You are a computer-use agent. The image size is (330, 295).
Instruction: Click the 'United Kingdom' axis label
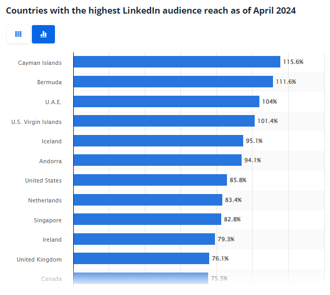coord(39,259)
